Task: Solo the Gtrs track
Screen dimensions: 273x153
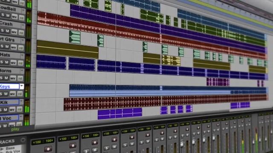Action: tap(2, 46)
